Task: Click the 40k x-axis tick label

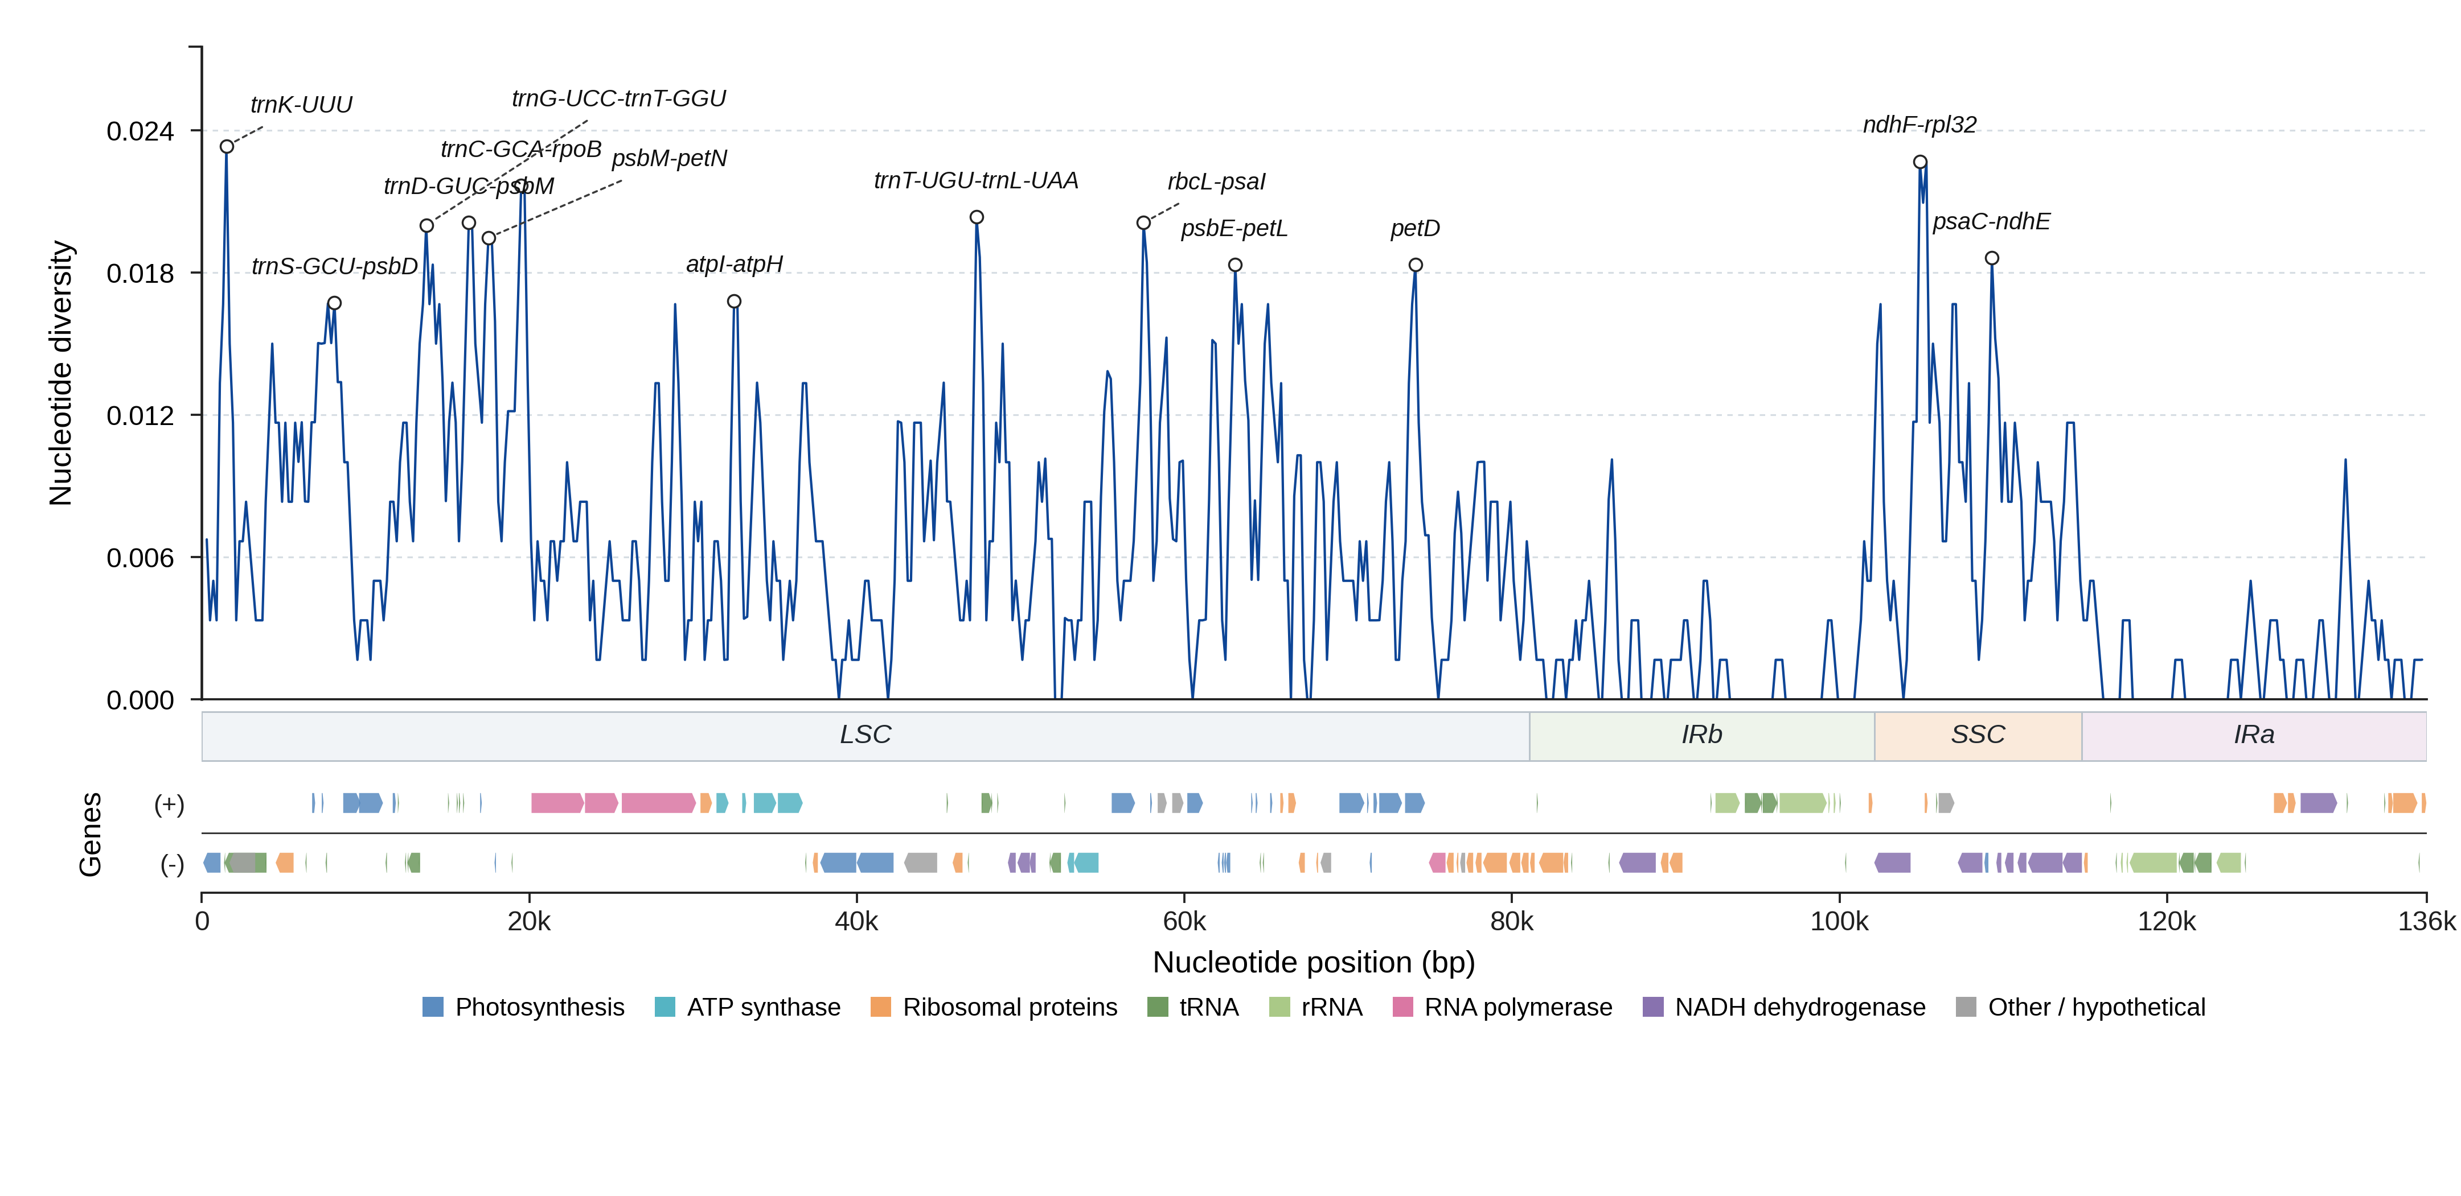Action: [857, 922]
